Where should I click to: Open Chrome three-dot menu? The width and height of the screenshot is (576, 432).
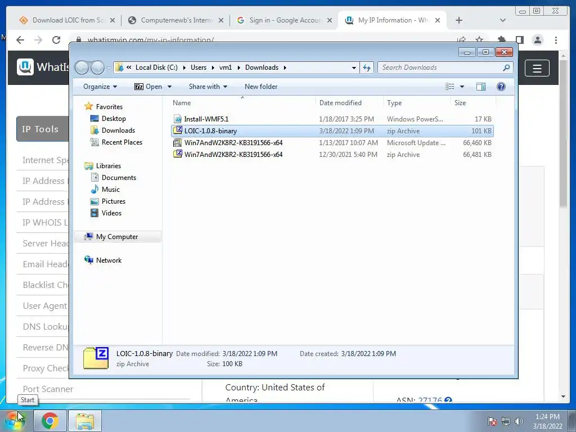(x=556, y=40)
